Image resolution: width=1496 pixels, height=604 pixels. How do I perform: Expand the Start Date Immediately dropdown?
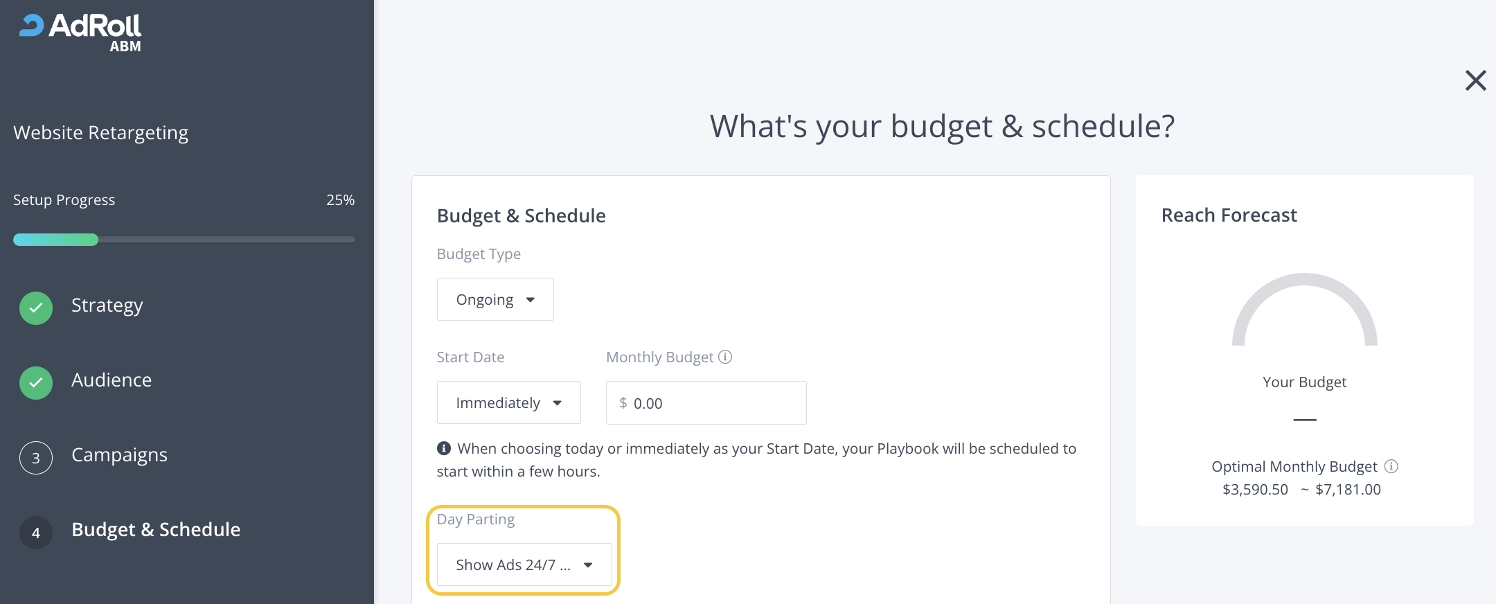tap(508, 402)
